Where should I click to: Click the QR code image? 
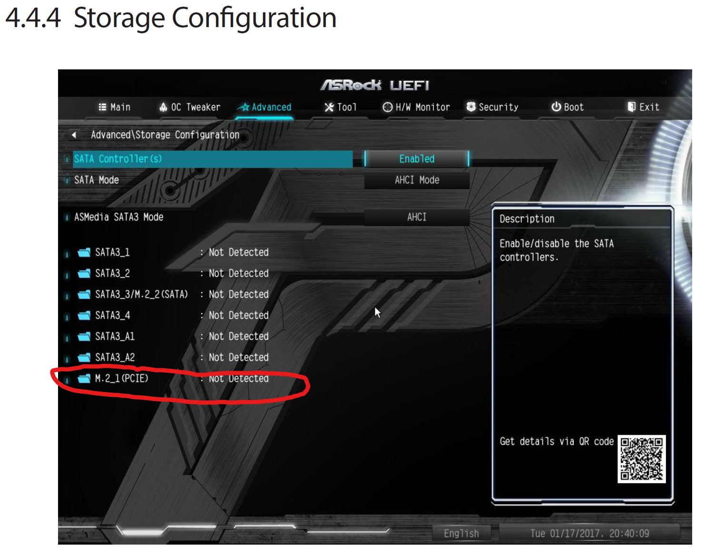[x=641, y=459]
